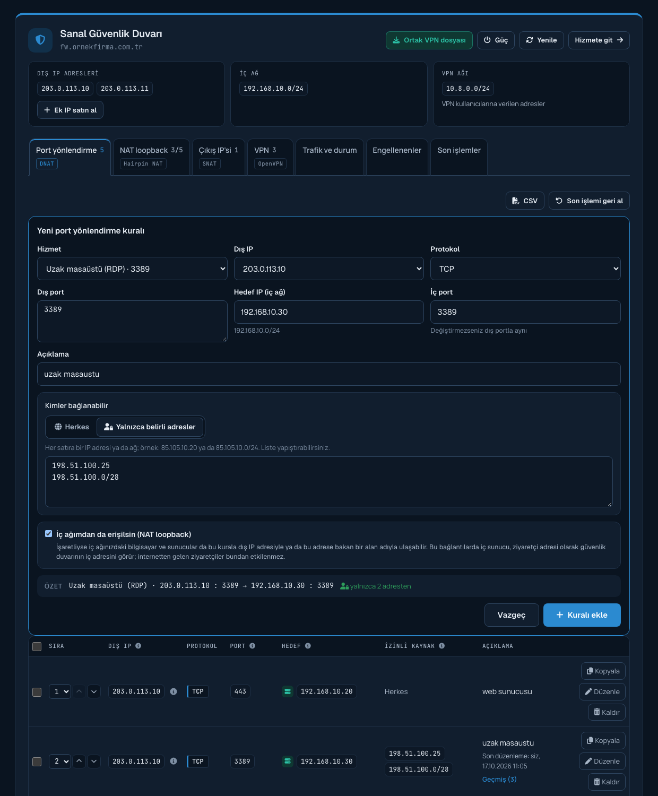Select Herkes access option
This screenshot has width=658, height=796.
click(x=72, y=427)
